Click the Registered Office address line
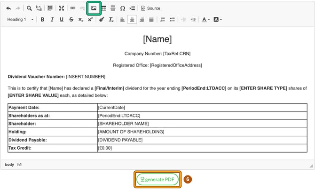 pyautogui.click(x=157, y=65)
